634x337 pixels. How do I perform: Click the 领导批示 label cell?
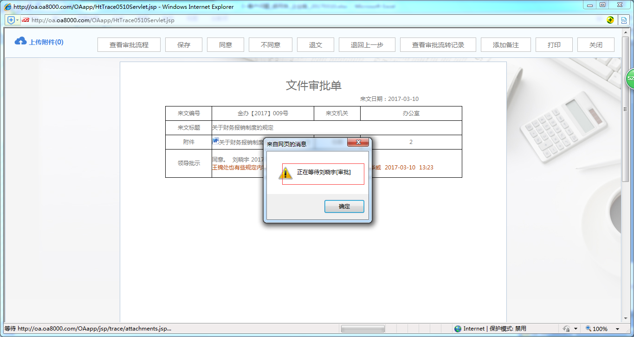point(188,163)
